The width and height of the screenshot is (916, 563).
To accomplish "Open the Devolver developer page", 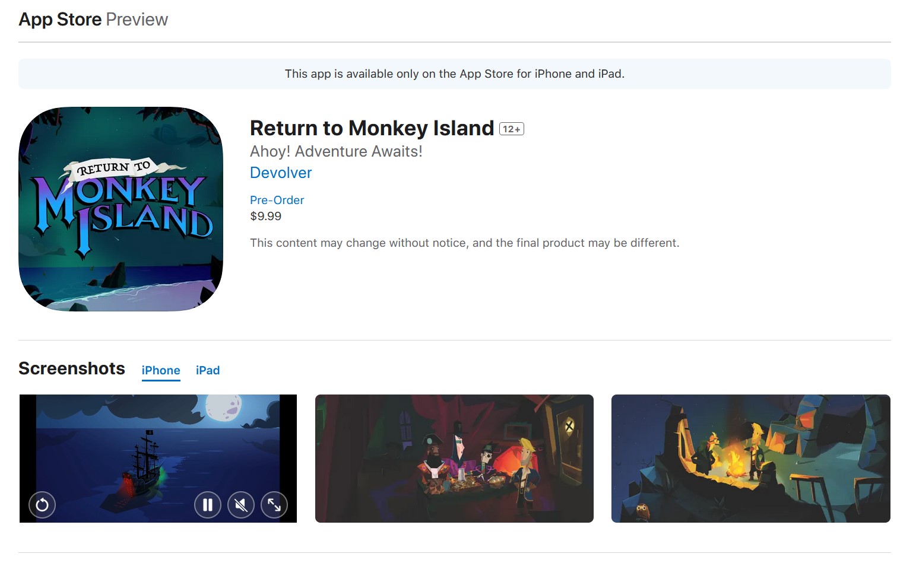I will [x=281, y=173].
